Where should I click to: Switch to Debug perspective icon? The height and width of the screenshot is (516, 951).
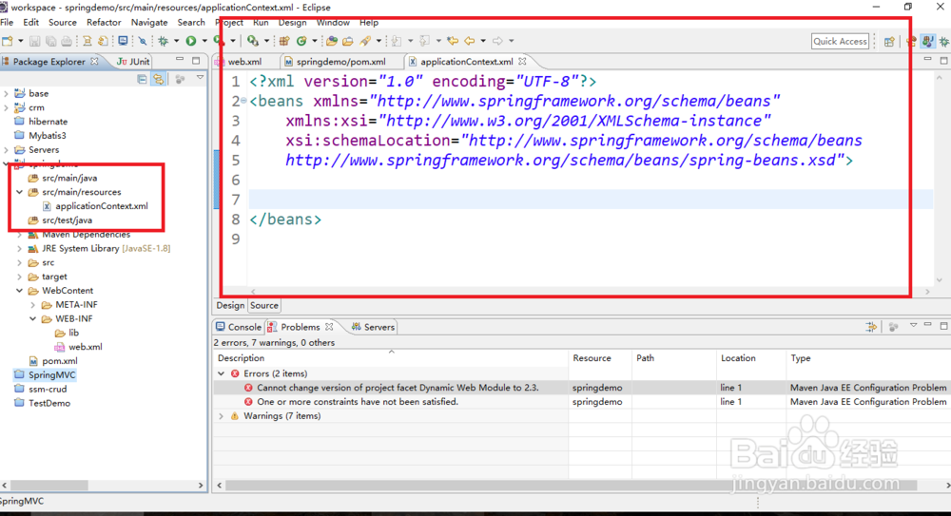pyautogui.click(x=943, y=41)
